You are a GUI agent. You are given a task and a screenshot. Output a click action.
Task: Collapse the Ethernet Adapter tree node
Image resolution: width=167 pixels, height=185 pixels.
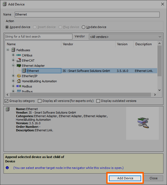coord(13,66)
